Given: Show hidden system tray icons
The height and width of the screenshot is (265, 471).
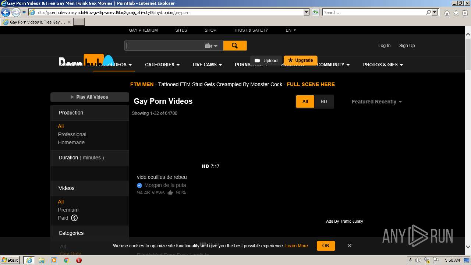Looking at the screenshot, I should click(x=411, y=260).
